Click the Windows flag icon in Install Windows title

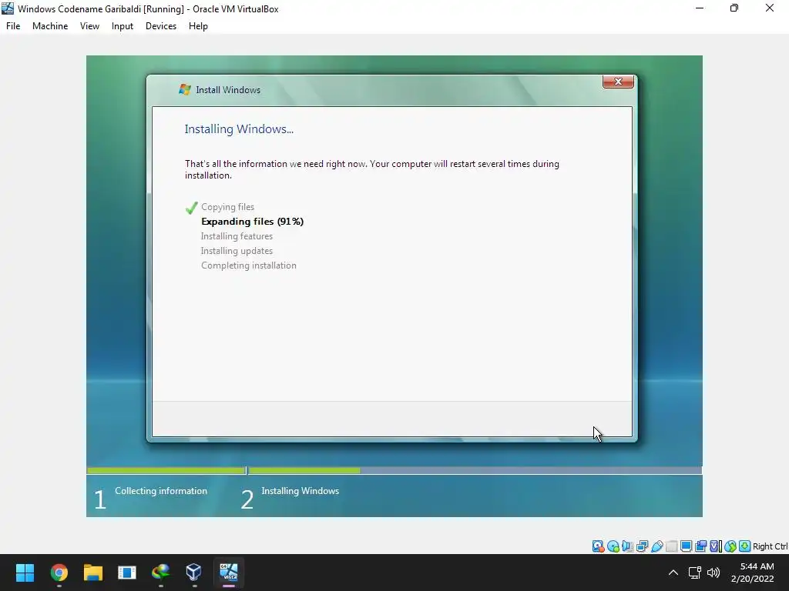(x=185, y=89)
